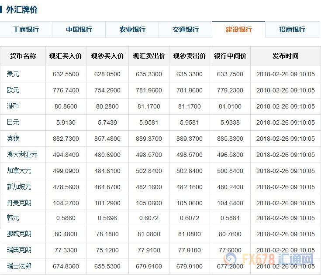
Task: Select the 日元 银行中间价 value 5.9338
Action: [230, 122]
